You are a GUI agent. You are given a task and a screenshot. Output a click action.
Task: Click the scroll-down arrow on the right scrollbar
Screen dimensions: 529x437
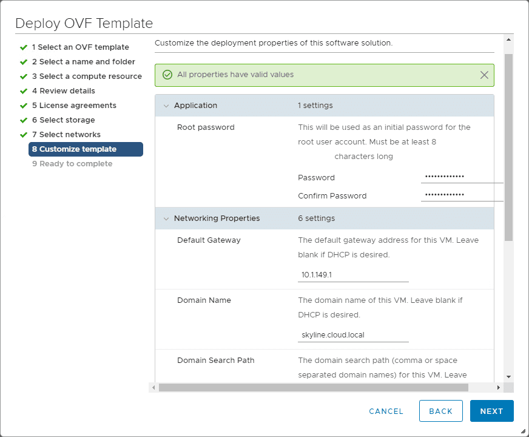(508, 377)
